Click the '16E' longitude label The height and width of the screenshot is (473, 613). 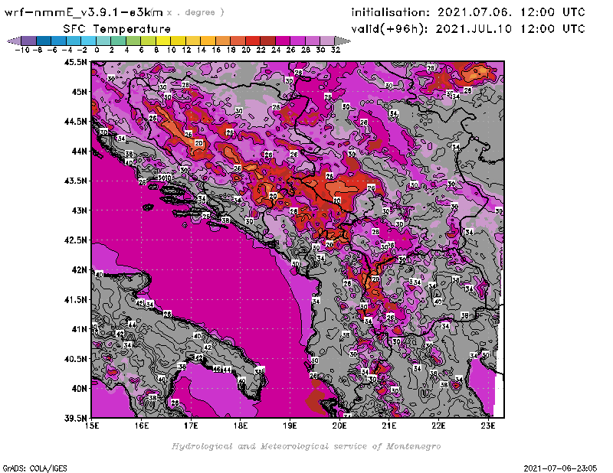(142, 426)
